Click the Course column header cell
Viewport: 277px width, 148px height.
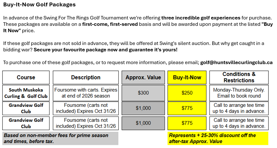click(26, 78)
